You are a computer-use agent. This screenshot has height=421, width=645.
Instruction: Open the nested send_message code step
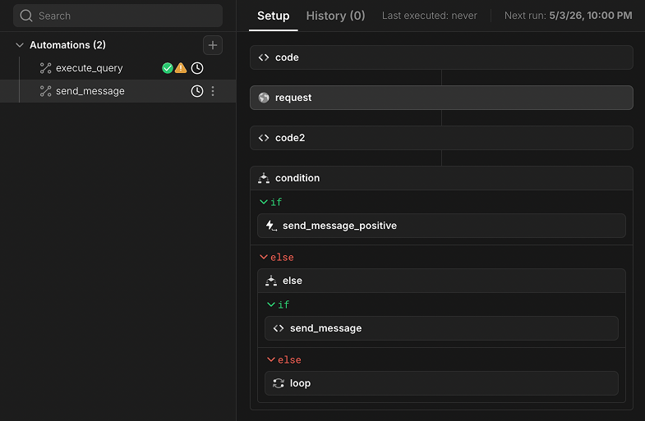[441, 328]
